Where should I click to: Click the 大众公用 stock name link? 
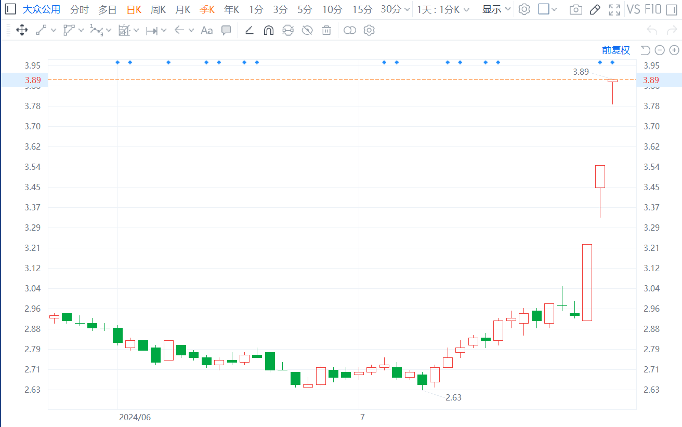pos(41,9)
